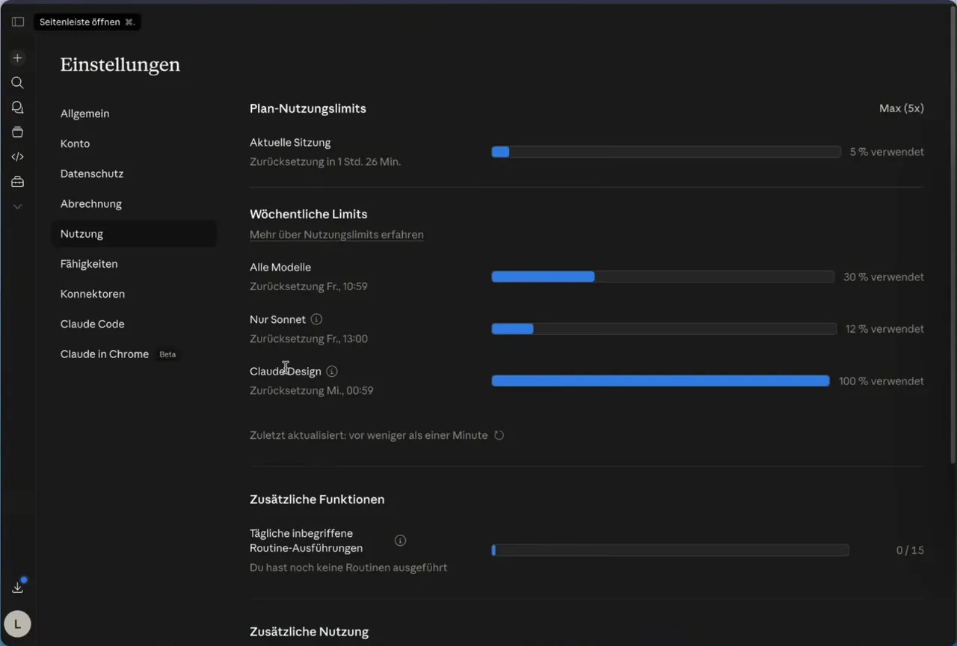Click the Claude Design usage bar
The width and height of the screenshot is (957, 646).
[x=660, y=381]
